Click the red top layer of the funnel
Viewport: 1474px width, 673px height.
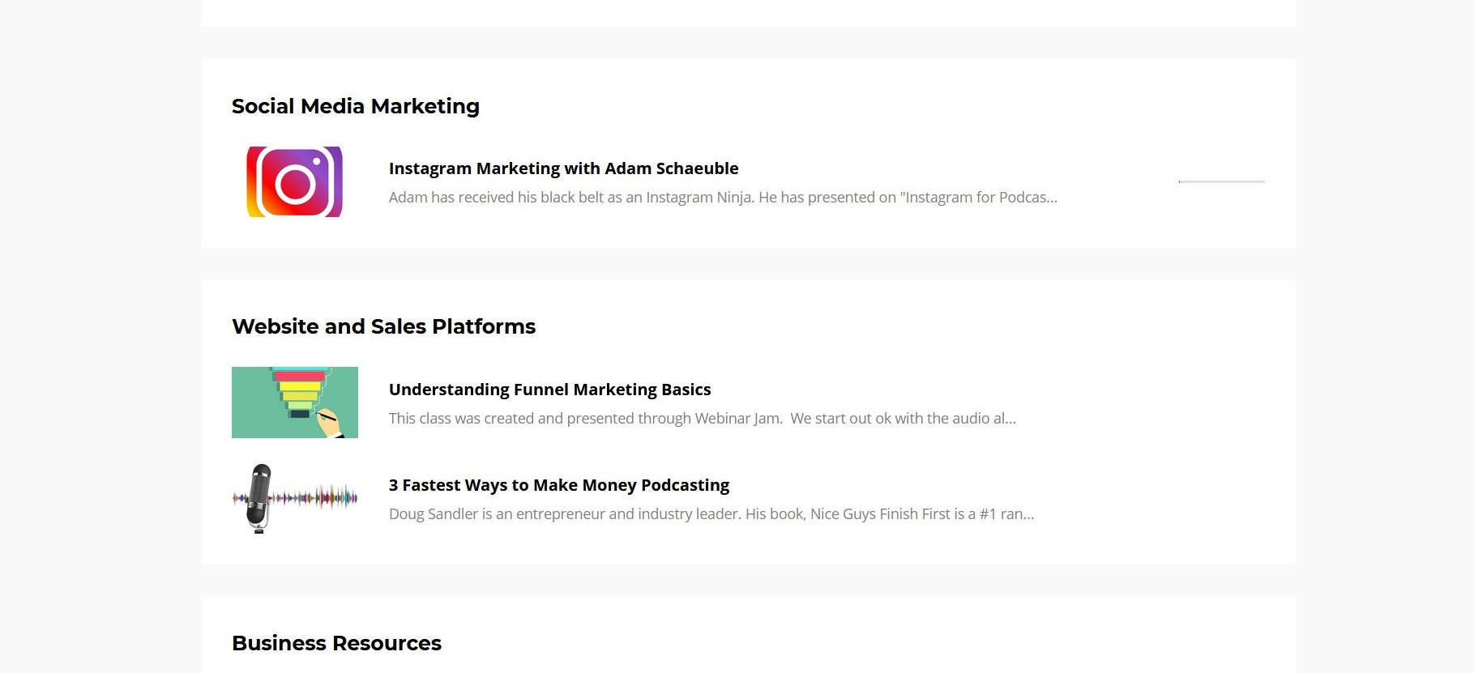click(300, 376)
